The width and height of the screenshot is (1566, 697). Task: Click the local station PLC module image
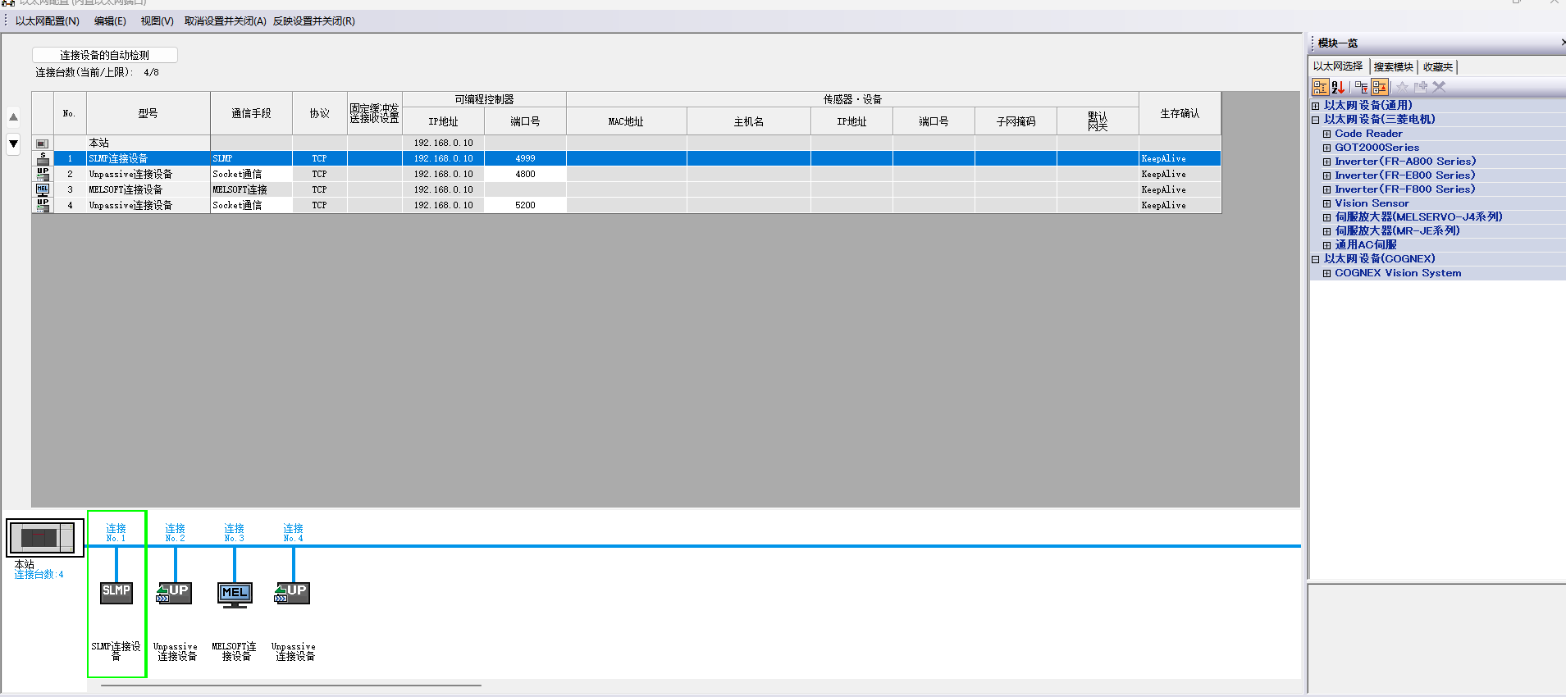point(45,538)
